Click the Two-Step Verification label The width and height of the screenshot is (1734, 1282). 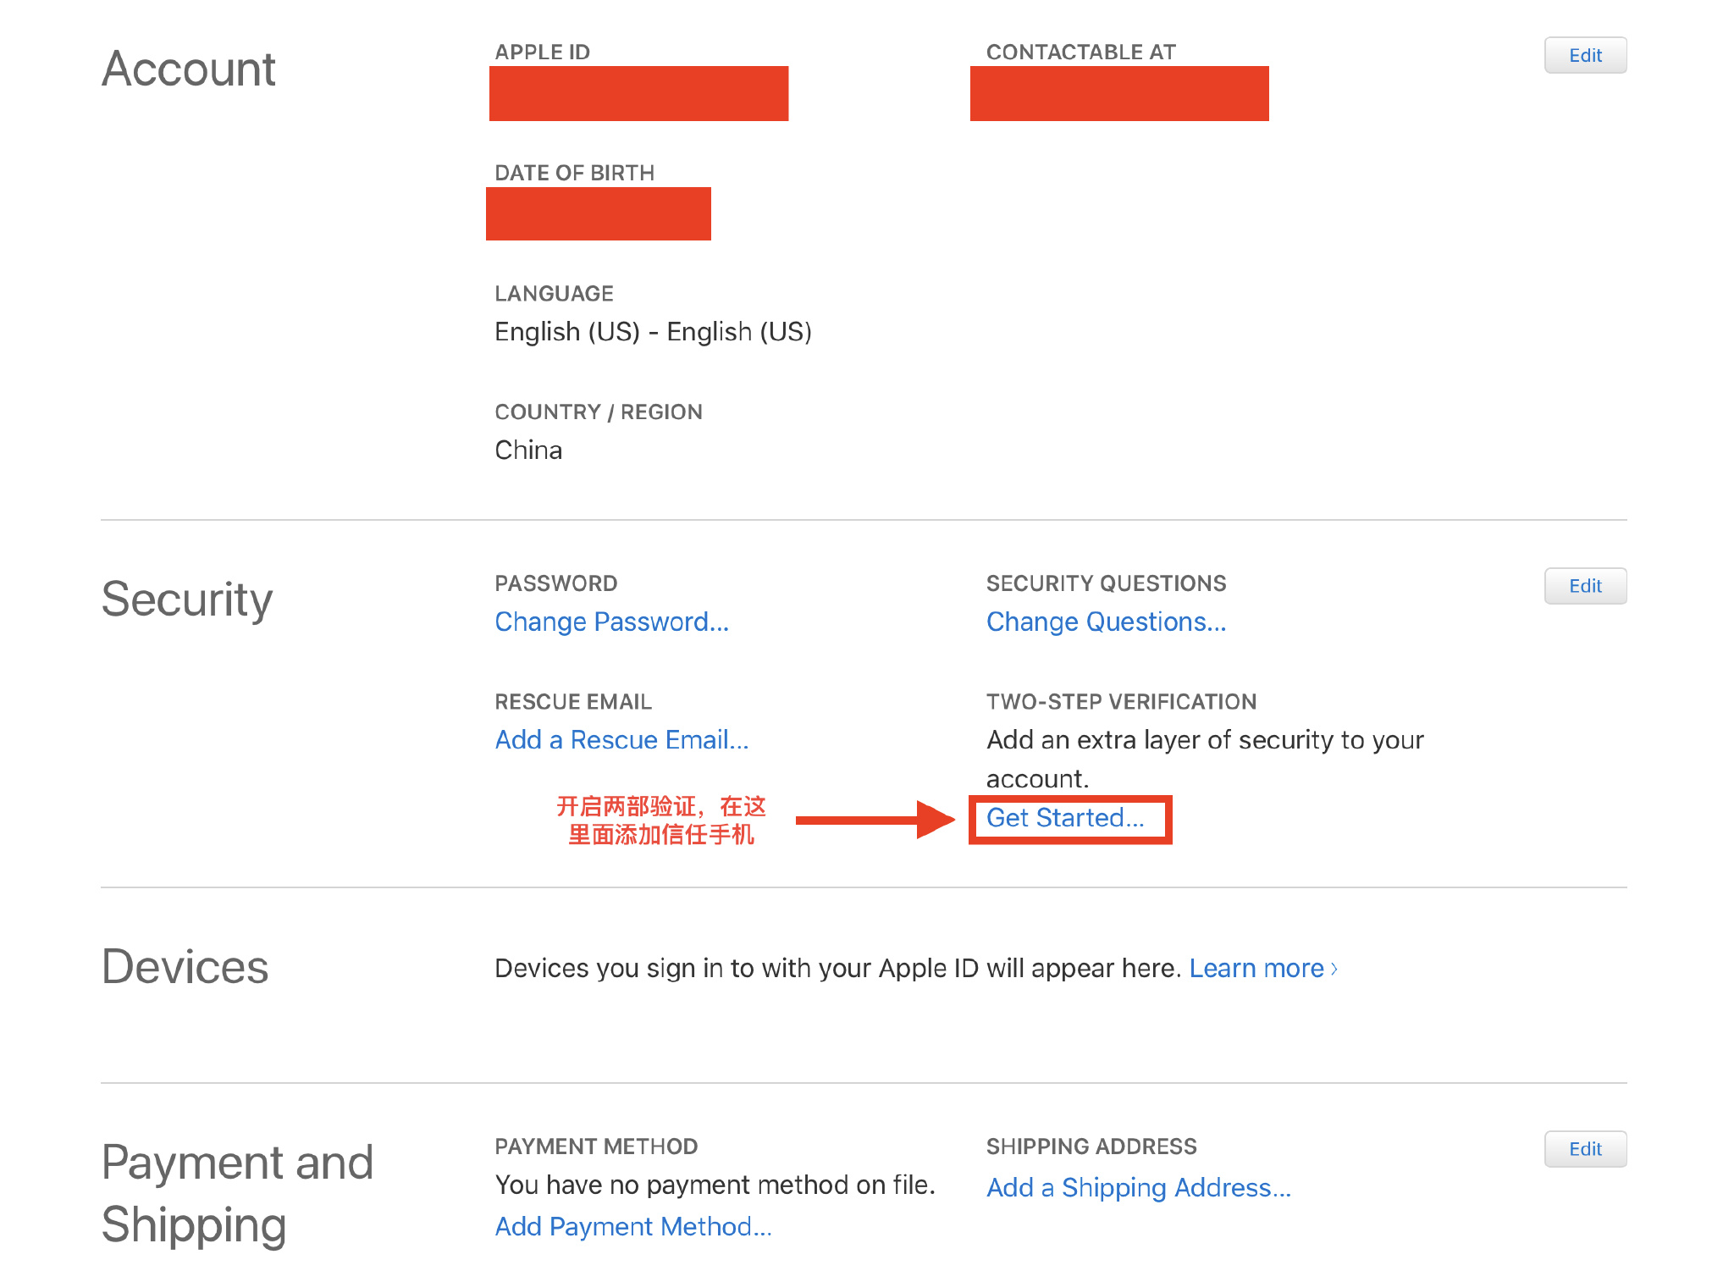[x=1121, y=702]
